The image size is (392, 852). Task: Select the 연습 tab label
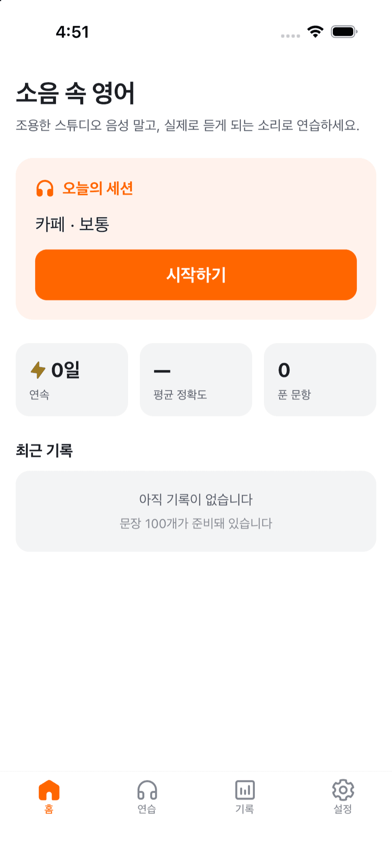[x=147, y=809]
